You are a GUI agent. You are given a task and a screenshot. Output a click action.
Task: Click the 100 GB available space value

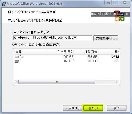[92, 61]
